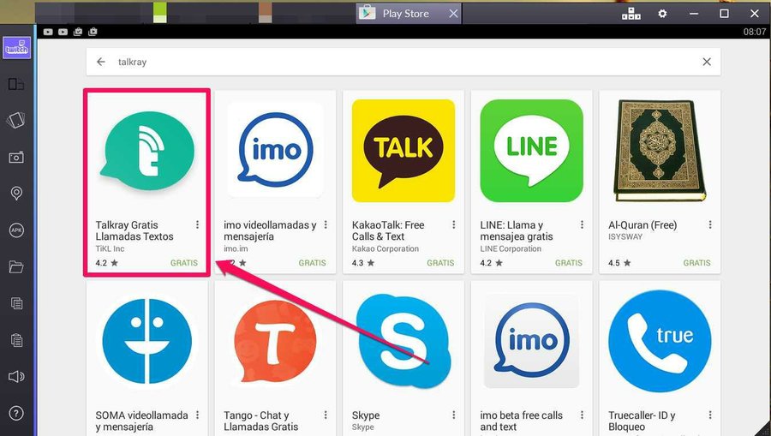Open the imo videollamadas app icon

[x=275, y=150]
